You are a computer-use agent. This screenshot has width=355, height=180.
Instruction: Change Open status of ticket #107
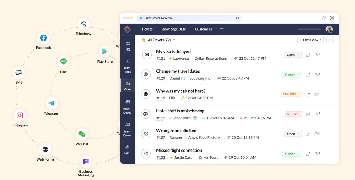(293, 134)
